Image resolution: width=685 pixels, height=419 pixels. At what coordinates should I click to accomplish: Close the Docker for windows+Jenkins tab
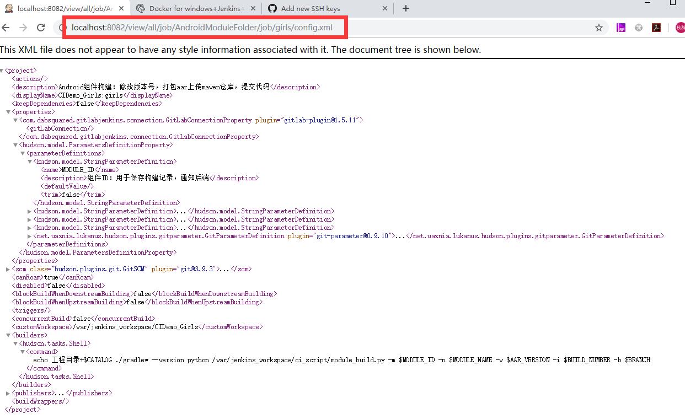point(253,8)
